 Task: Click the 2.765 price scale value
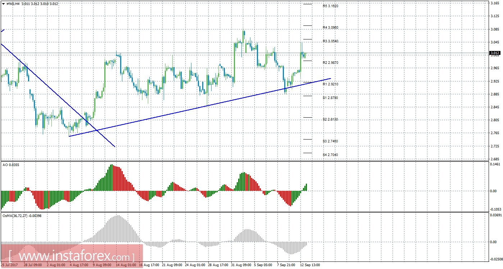tap(494, 133)
